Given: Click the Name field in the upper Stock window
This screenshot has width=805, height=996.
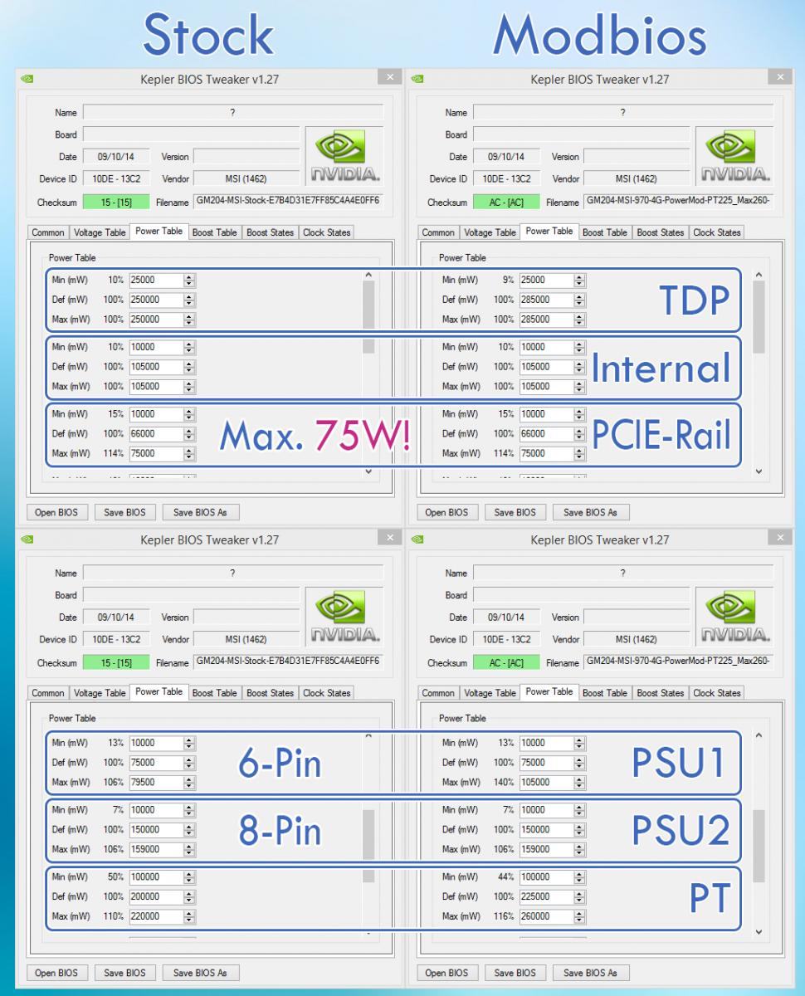Looking at the screenshot, I should pos(233,112).
